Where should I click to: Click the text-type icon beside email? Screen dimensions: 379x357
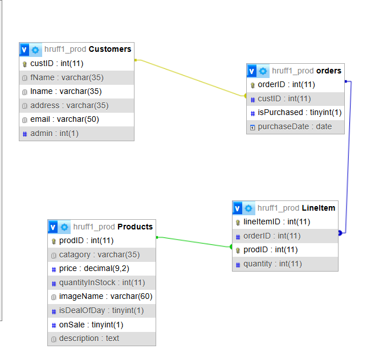[25, 120]
